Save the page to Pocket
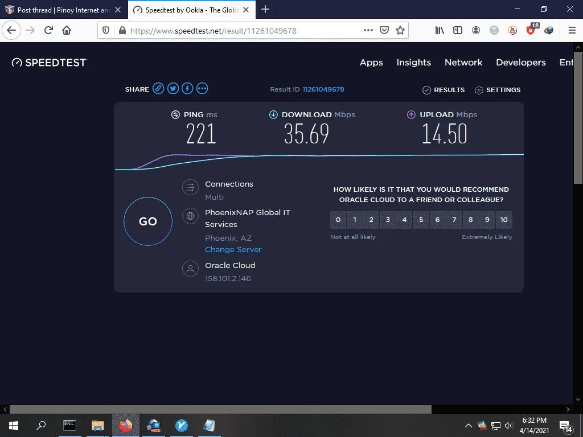Image resolution: width=583 pixels, height=437 pixels. pos(384,31)
